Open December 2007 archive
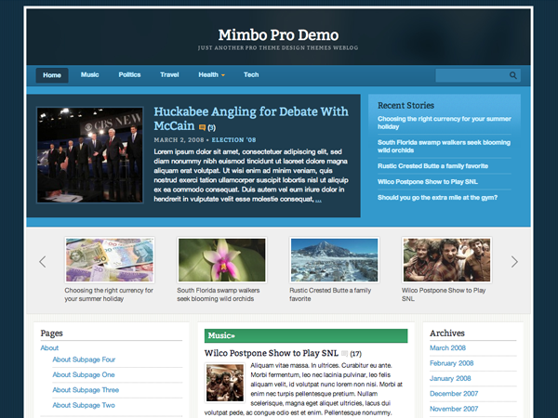558x418 pixels. (x=454, y=394)
